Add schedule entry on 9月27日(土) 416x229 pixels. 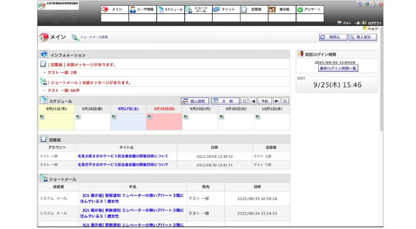point(114,117)
